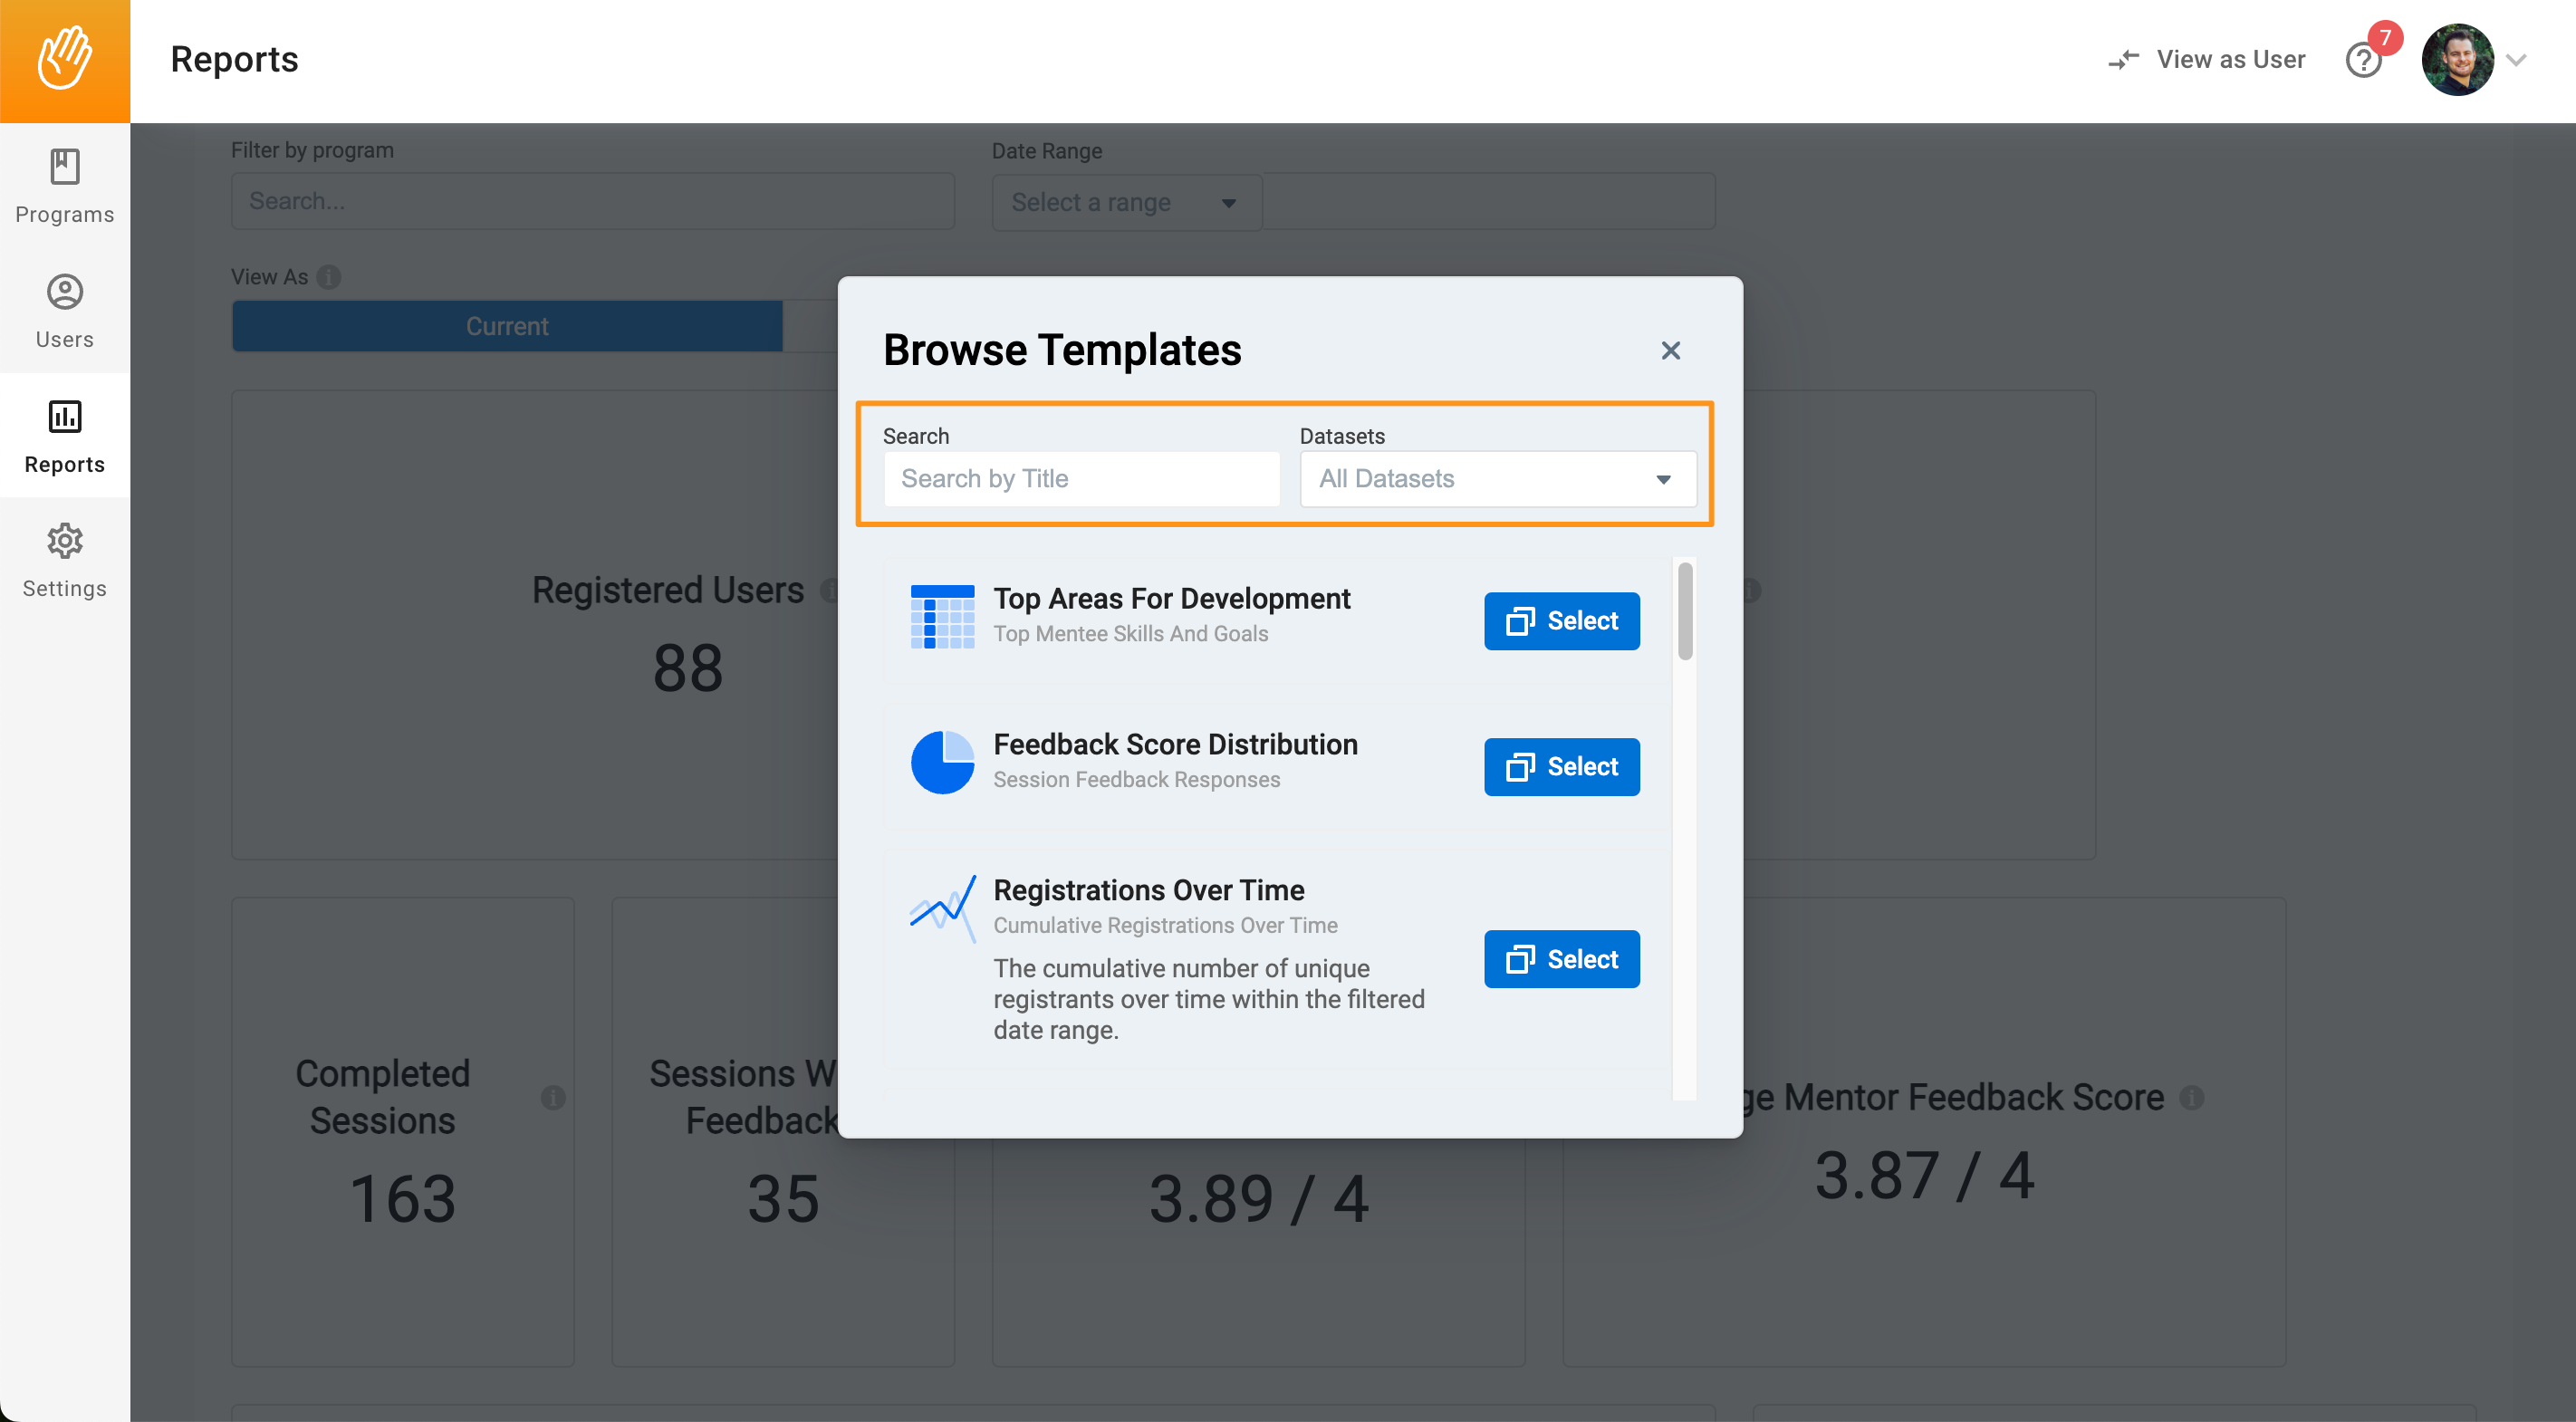The image size is (2576, 1422).
Task: Open Programs from the sidebar
Action: 65,187
